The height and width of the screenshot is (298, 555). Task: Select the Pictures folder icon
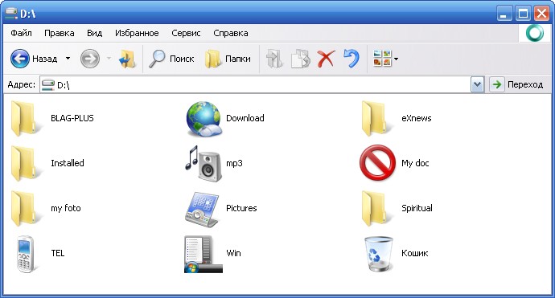(203, 210)
